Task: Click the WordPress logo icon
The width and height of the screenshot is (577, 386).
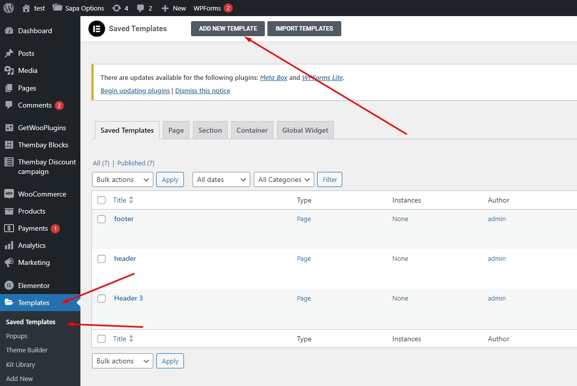Action: click(x=9, y=8)
